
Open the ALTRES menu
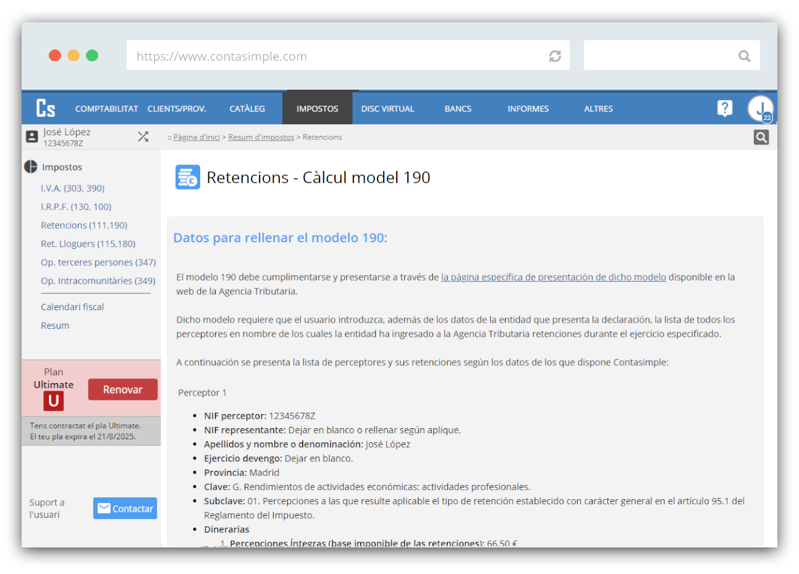click(599, 109)
